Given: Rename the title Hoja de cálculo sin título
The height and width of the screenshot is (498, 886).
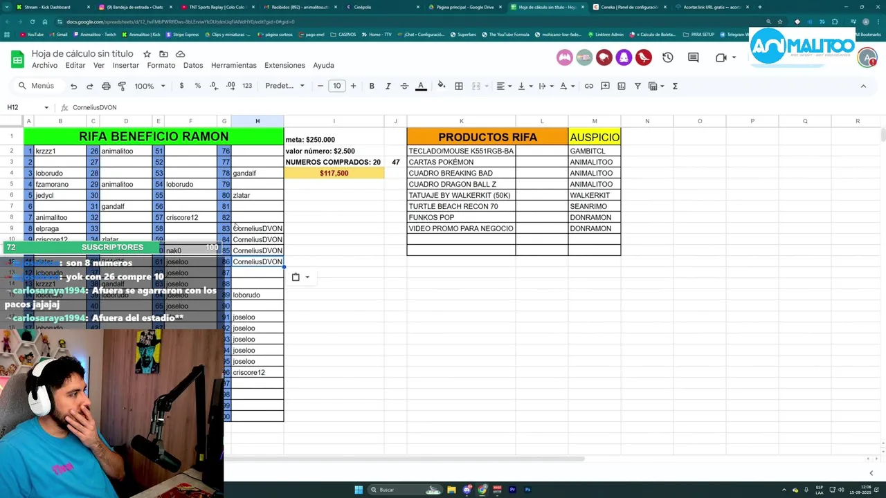Looking at the screenshot, I should tap(82, 54).
